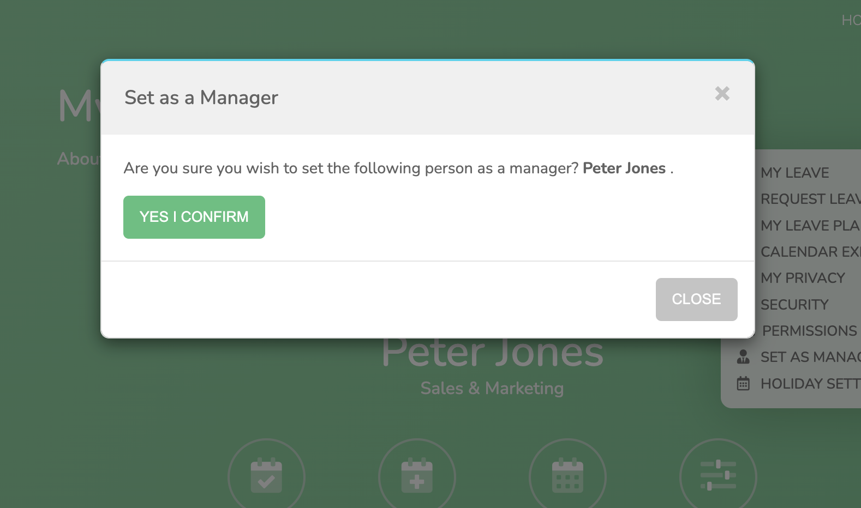Viewport: 861px width, 508px height.
Task: Select MY LEAVE menu item
Action: [x=795, y=173]
